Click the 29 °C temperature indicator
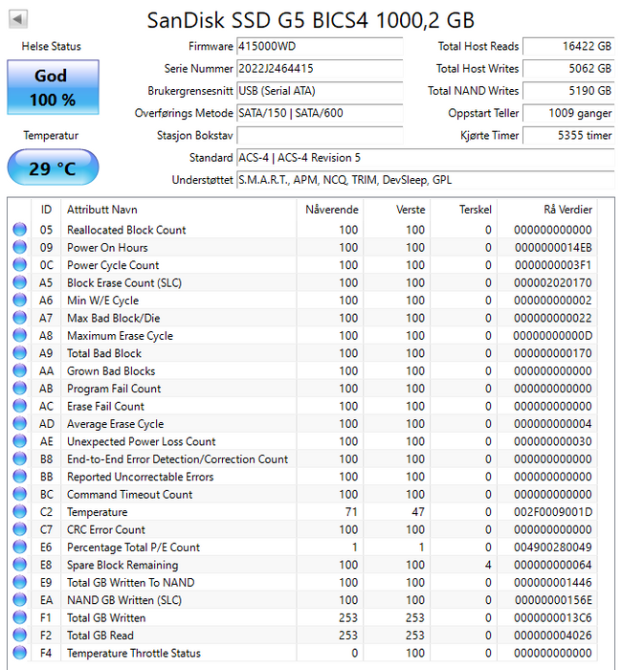622x670 pixels. [x=52, y=168]
